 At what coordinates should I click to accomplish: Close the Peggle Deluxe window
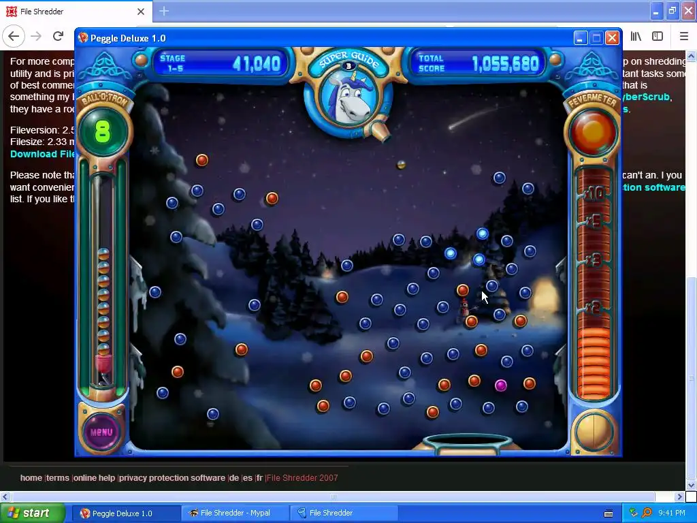[x=612, y=38]
